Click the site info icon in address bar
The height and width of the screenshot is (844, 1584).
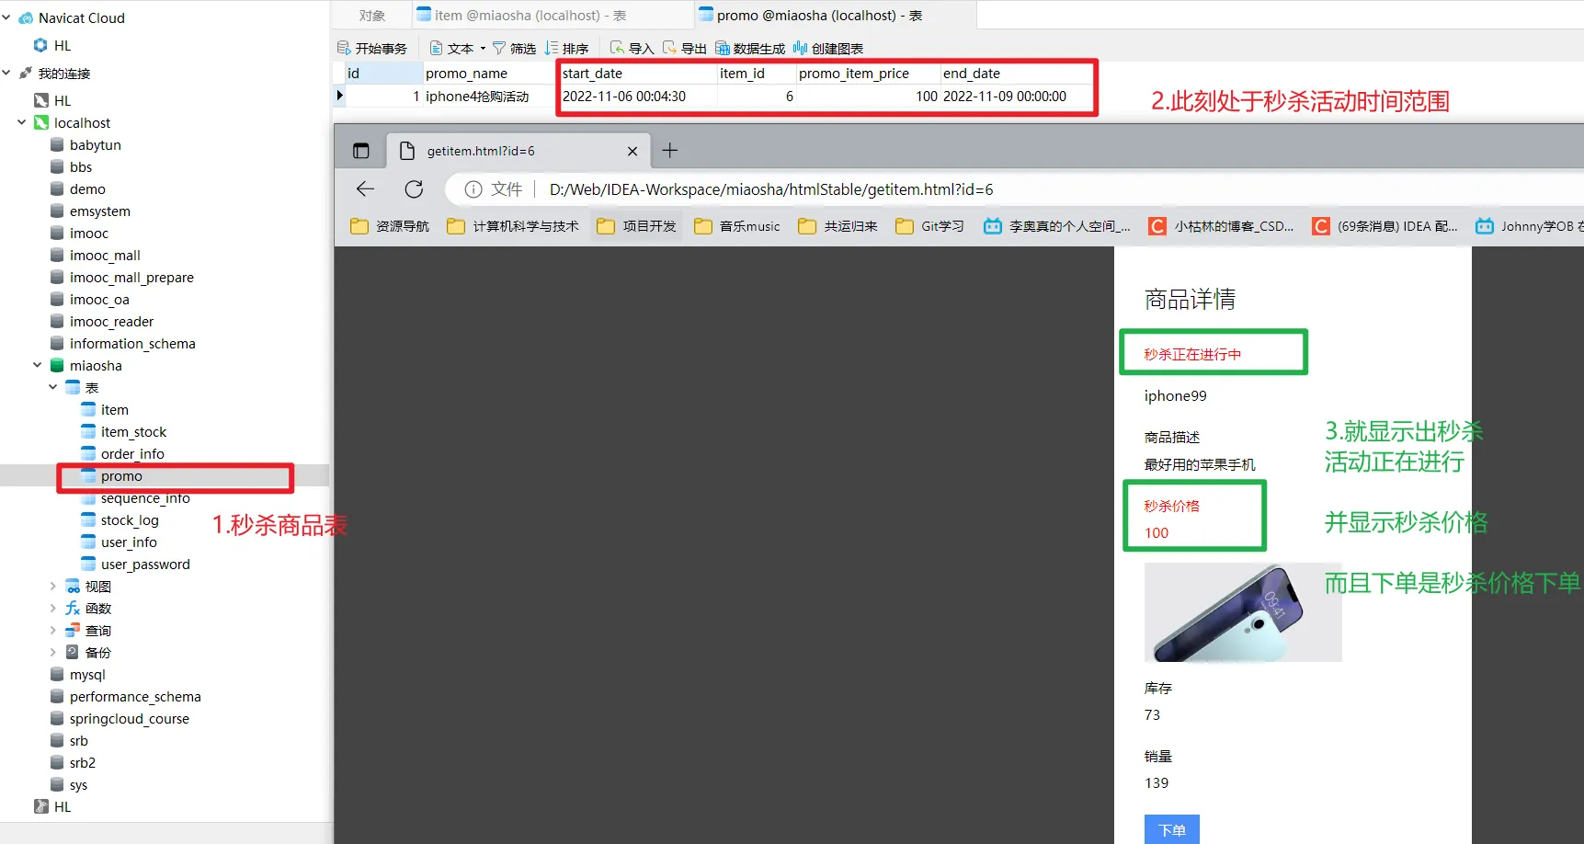pyautogui.click(x=473, y=189)
